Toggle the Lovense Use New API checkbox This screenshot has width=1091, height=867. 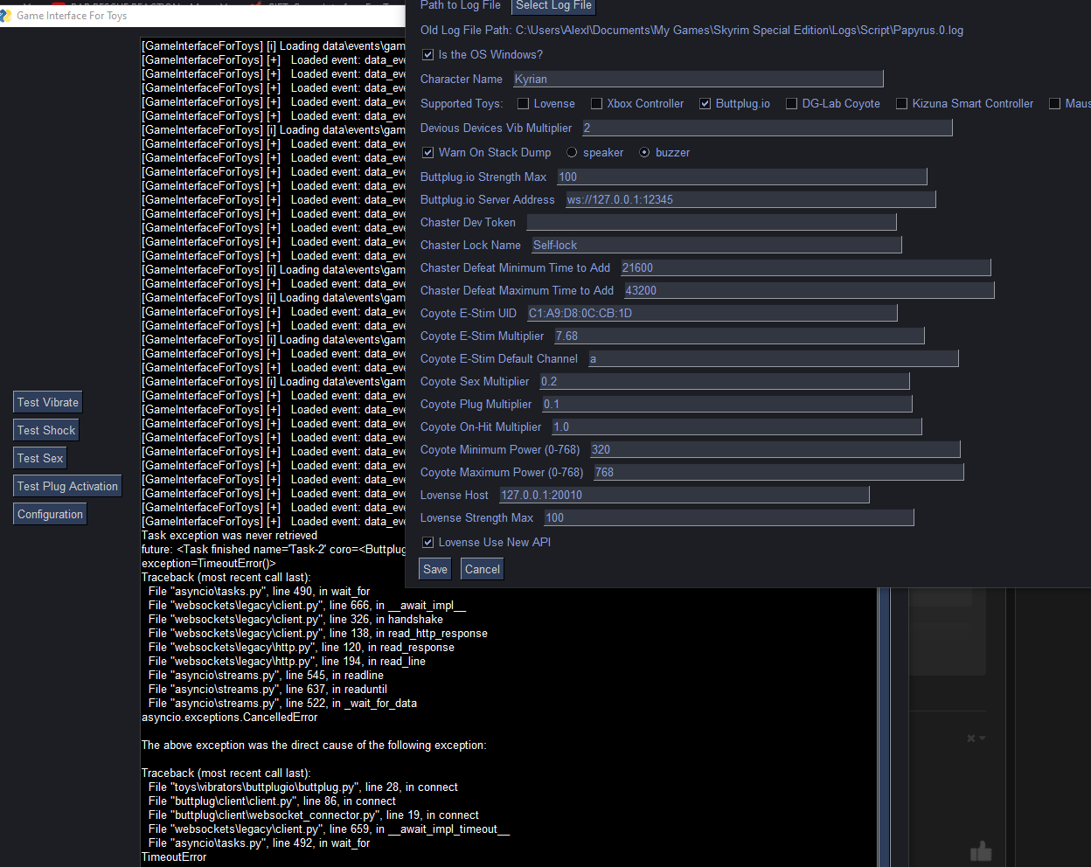[x=428, y=542]
